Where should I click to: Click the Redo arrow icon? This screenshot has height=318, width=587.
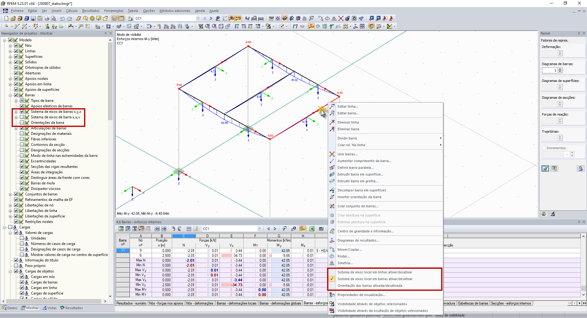(x=69, y=18)
